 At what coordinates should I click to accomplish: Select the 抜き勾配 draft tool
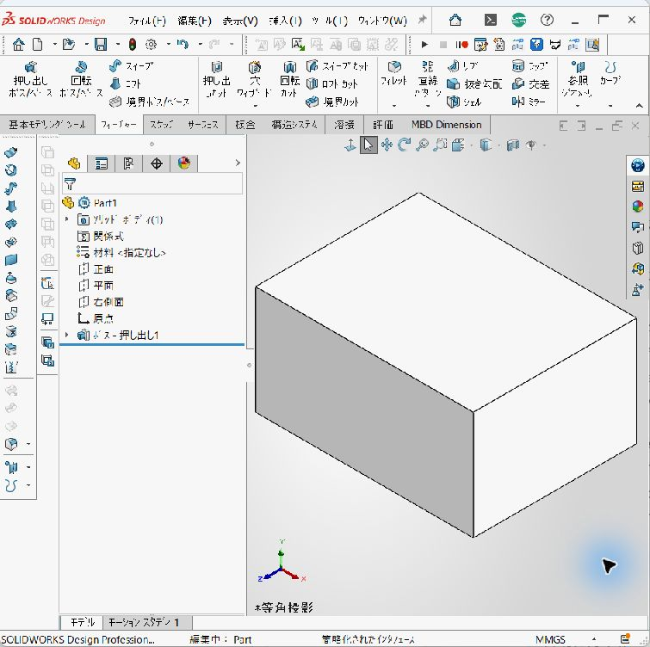point(474,84)
